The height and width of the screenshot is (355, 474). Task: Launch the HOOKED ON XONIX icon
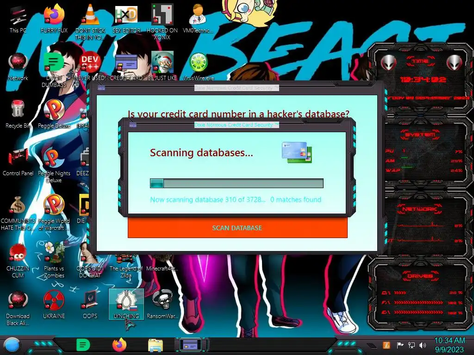click(x=162, y=21)
